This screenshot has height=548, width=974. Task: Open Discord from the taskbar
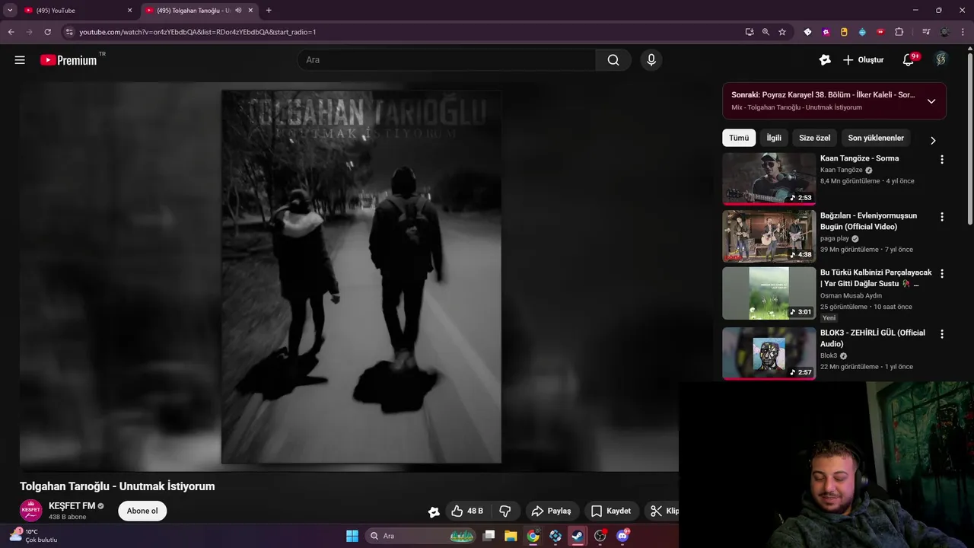point(622,536)
